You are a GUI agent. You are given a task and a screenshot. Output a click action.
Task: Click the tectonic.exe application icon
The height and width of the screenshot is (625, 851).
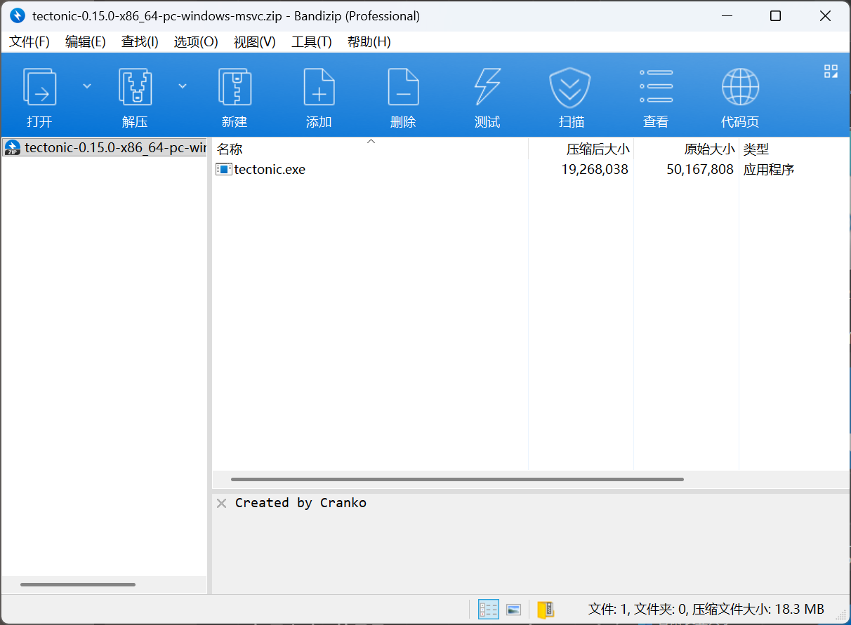tap(224, 169)
